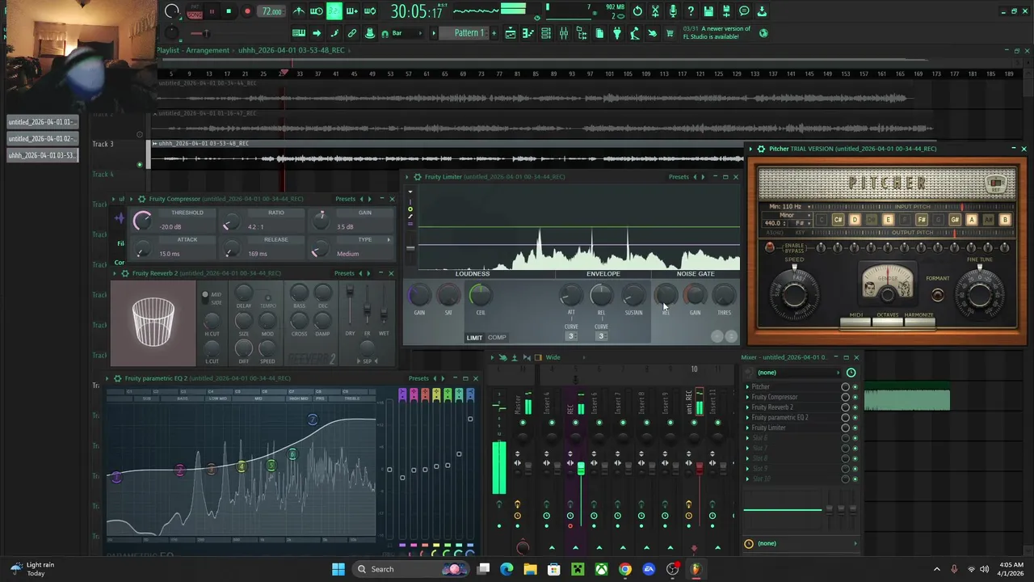Pause playback with the pause button
The image size is (1034, 582).
[212, 11]
